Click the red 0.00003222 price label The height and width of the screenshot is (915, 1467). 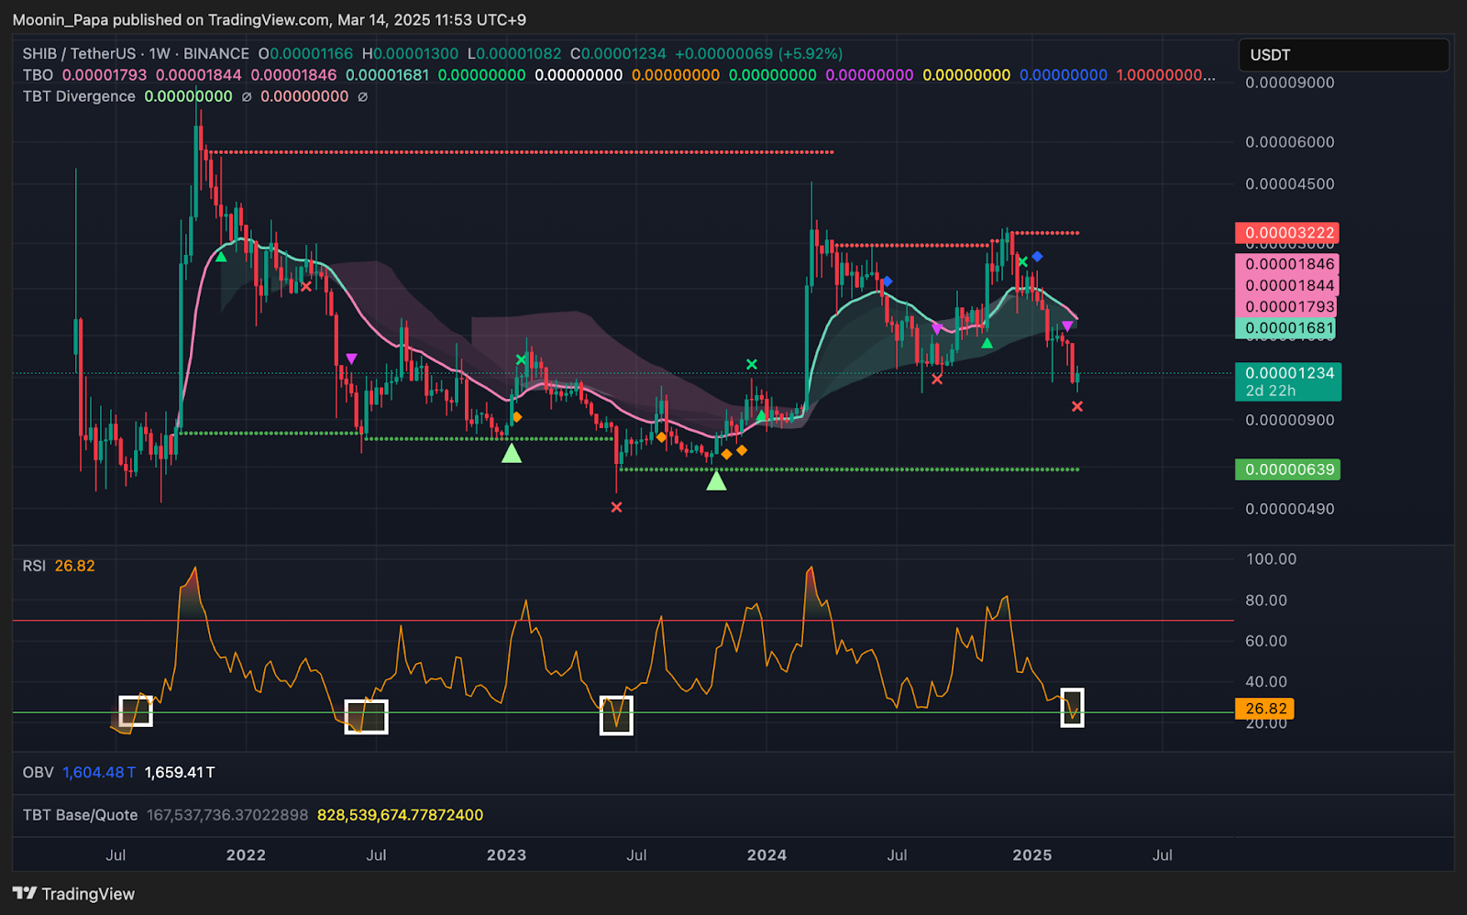[x=1289, y=233]
